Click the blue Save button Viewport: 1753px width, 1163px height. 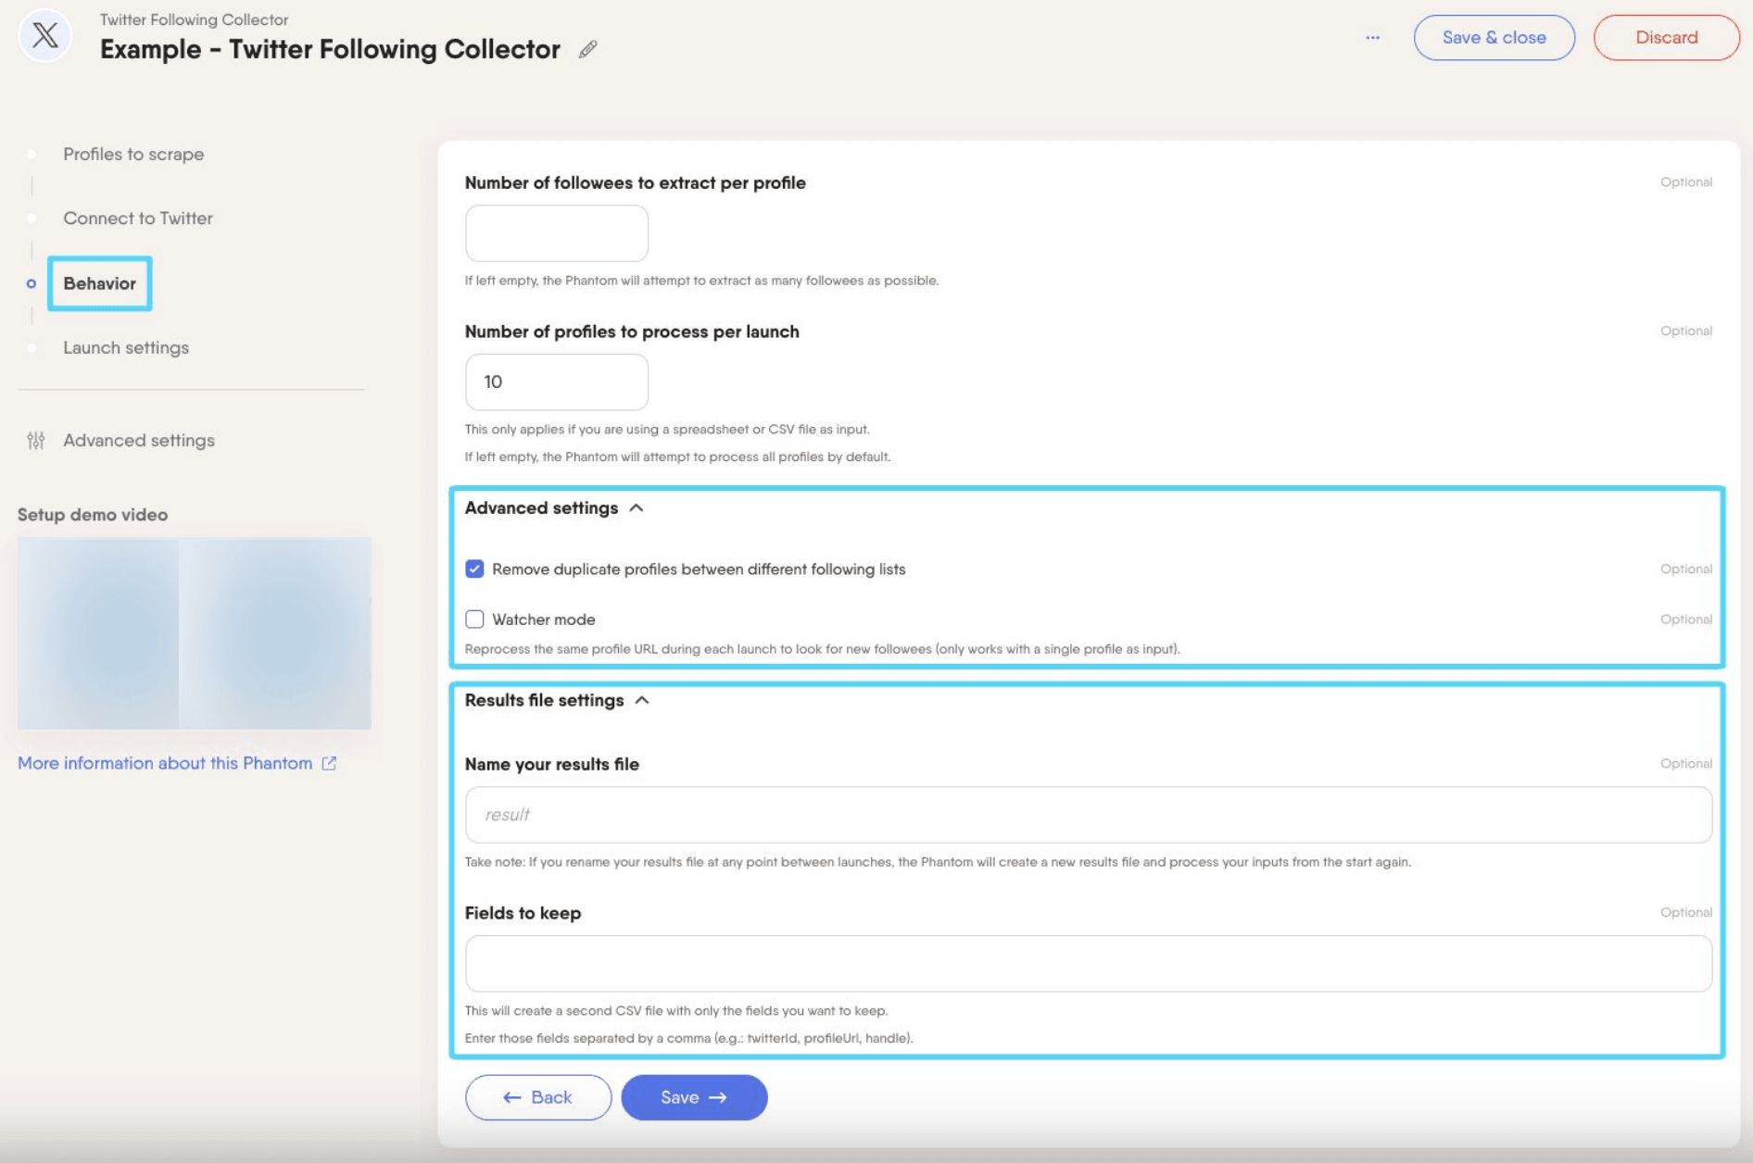694,1097
